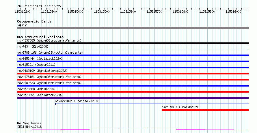
Task: Click the 115315800 ruler tick label
Action: (x=180, y=12)
